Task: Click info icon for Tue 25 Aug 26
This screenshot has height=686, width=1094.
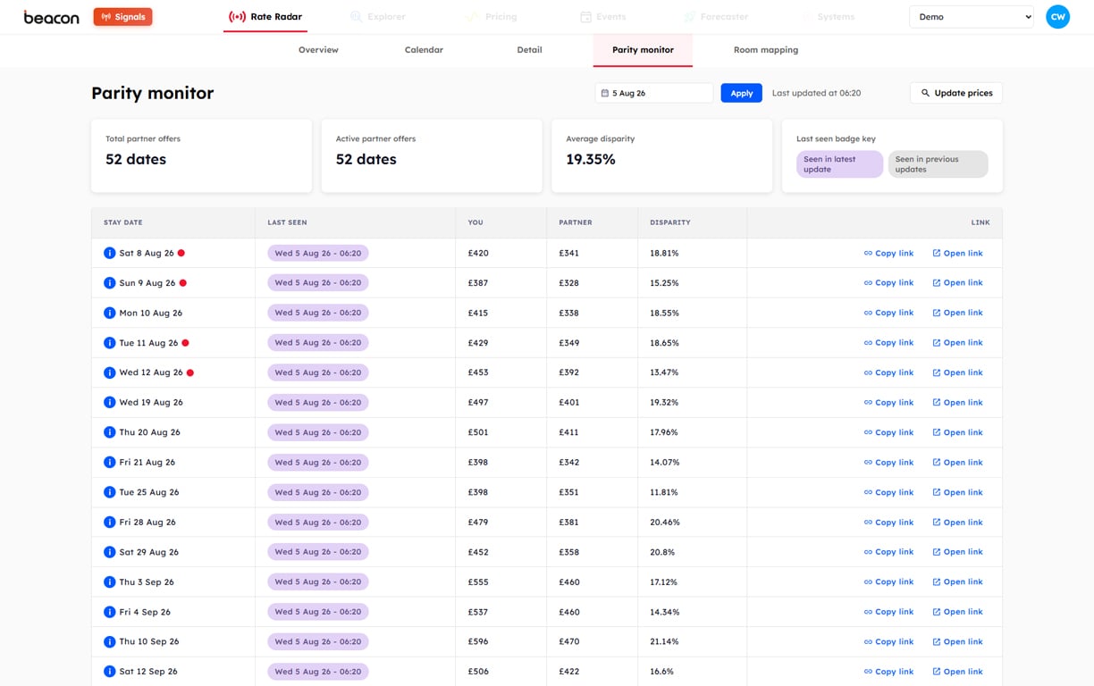Action: (110, 492)
